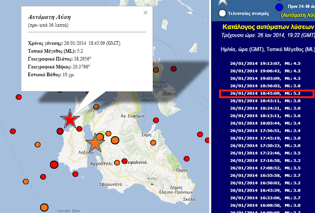Click the large red circle west of Ληξούρι

53,164
